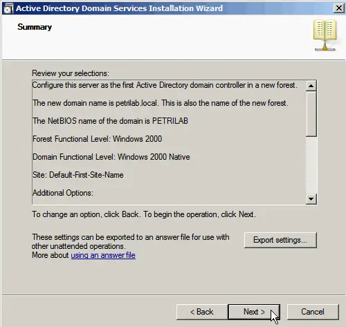346x327 pixels.
Task: Click the Site Default-First-Site-Name line
Action: [x=78, y=175]
